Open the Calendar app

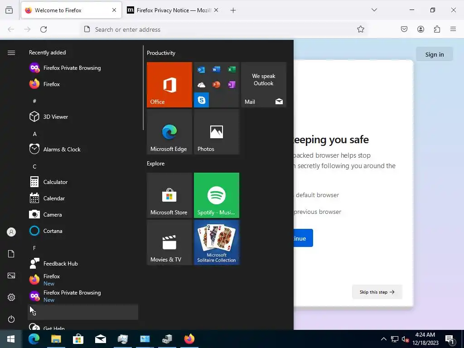83,198
